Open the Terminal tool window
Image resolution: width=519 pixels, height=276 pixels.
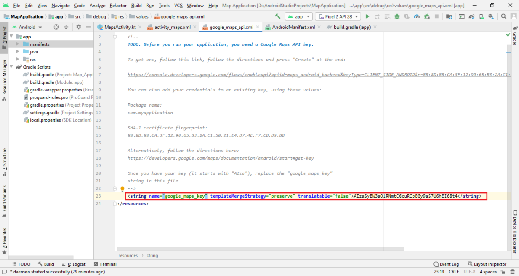click(105, 264)
